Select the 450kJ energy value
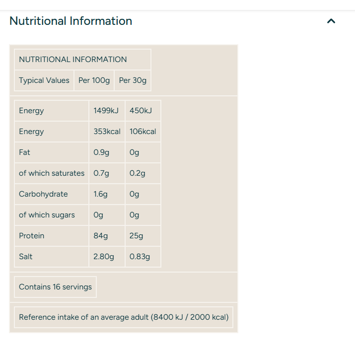The height and width of the screenshot is (355, 355). point(143,111)
